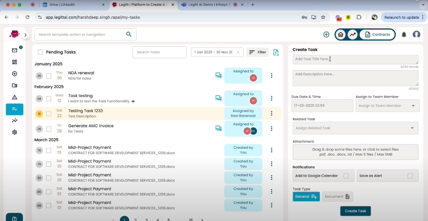The width and height of the screenshot is (428, 221).
Task: Check the Generate AMC Invoice checkbox
Action: click(49, 129)
